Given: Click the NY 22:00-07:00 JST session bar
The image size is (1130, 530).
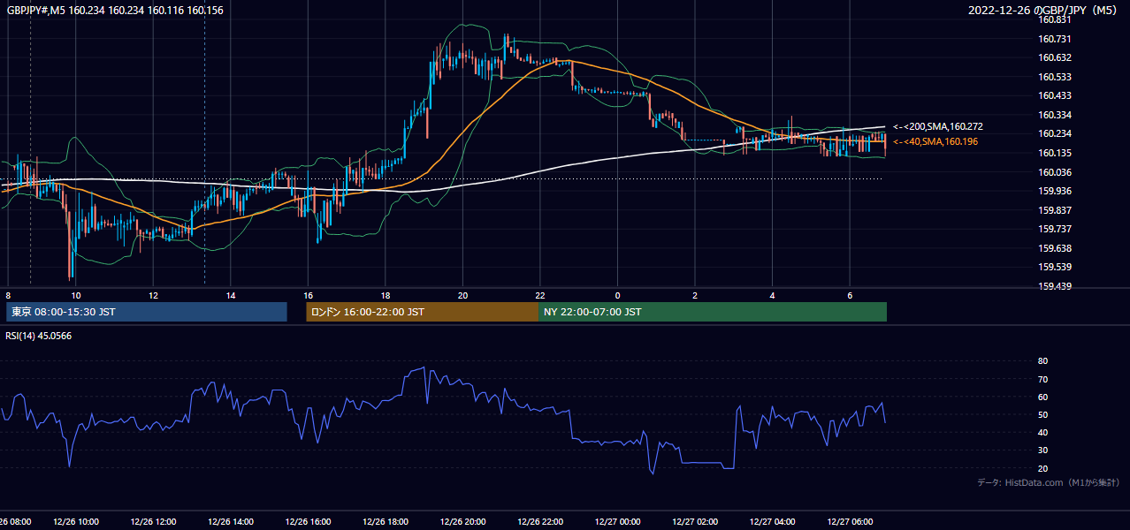Looking at the screenshot, I should pyautogui.click(x=713, y=312).
